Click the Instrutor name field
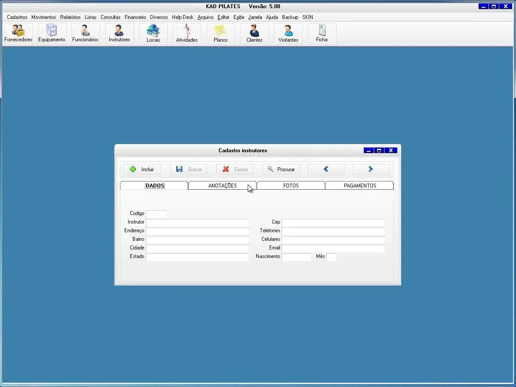Screen dimensions: 516x387 point(197,223)
